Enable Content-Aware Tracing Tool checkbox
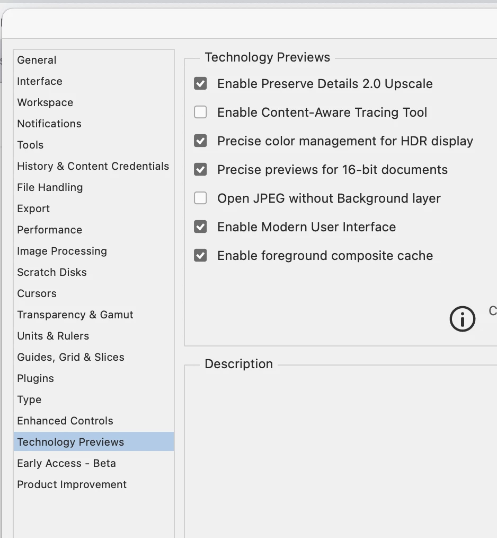The height and width of the screenshot is (538, 497). pyautogui.click(x=200, y=112)
